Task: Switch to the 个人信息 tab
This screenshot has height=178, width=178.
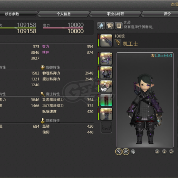Action: coord(63,14)
